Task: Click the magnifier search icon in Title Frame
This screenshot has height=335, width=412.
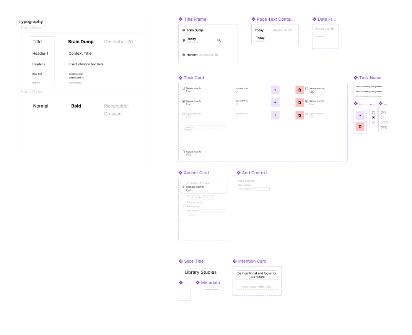Action: 219,40
